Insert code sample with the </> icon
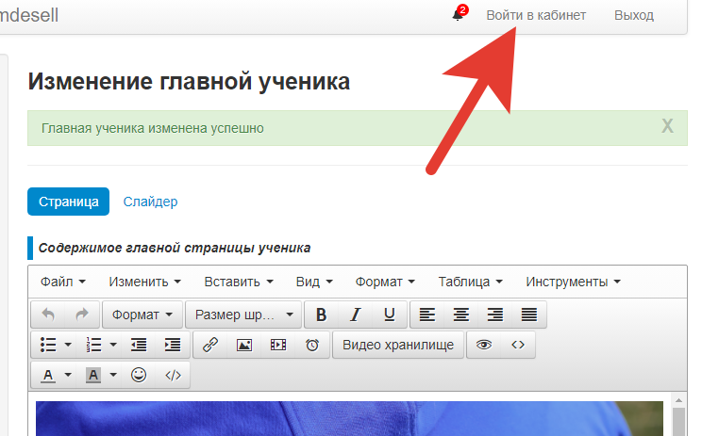 coord(173,375)
